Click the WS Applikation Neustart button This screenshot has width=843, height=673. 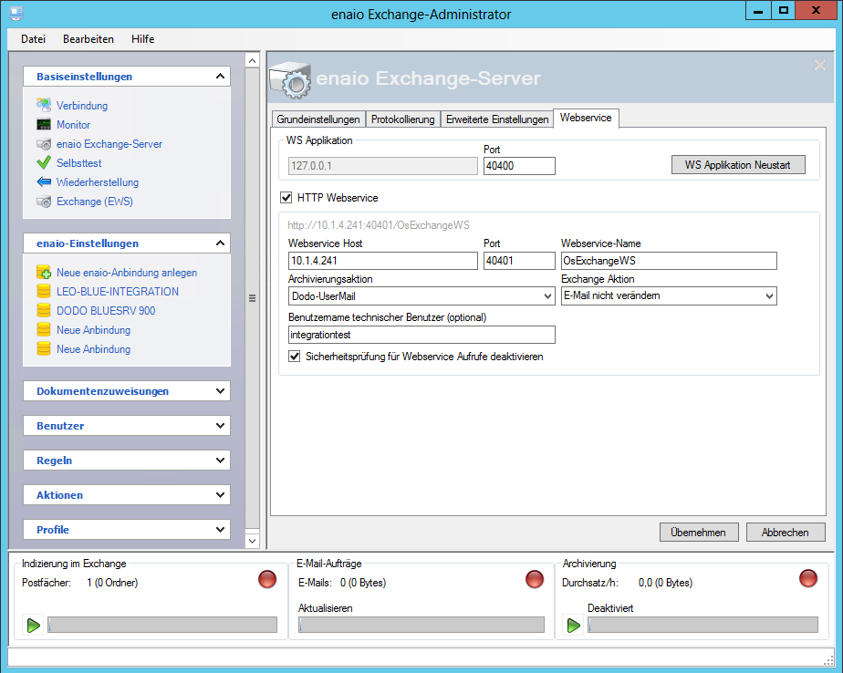(x=738, y=165)
